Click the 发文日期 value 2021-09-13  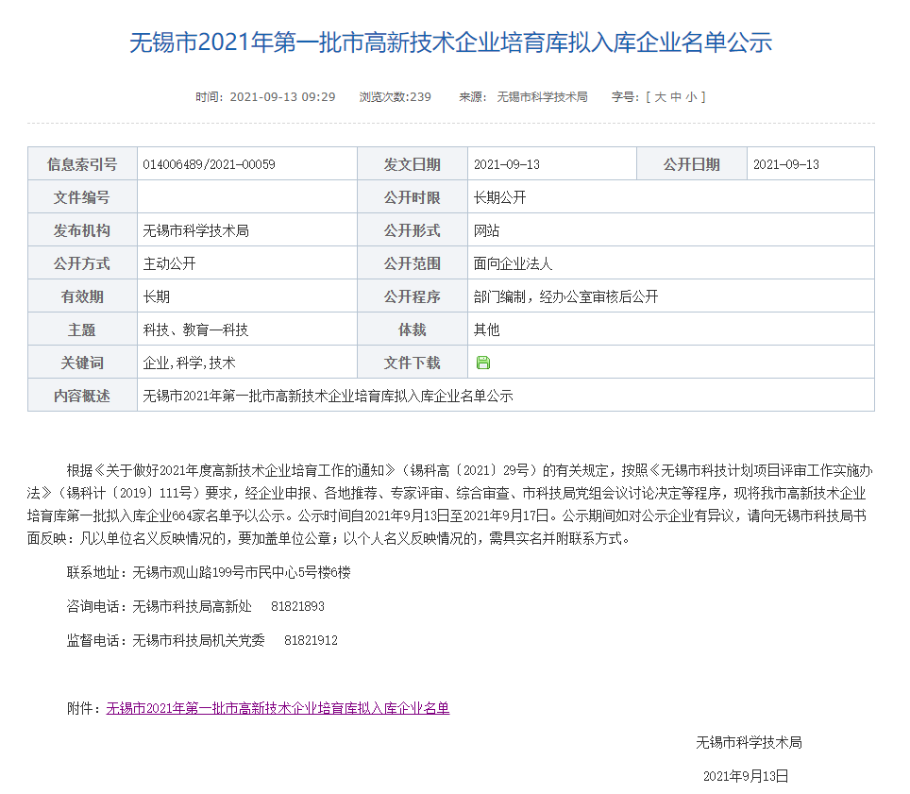(507, 164)
